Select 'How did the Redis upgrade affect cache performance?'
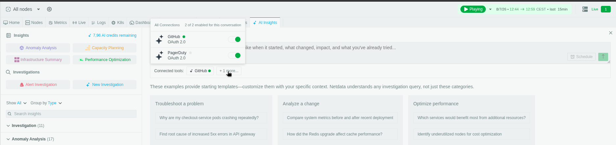616x145 pixels. click(x=340, y=134)
